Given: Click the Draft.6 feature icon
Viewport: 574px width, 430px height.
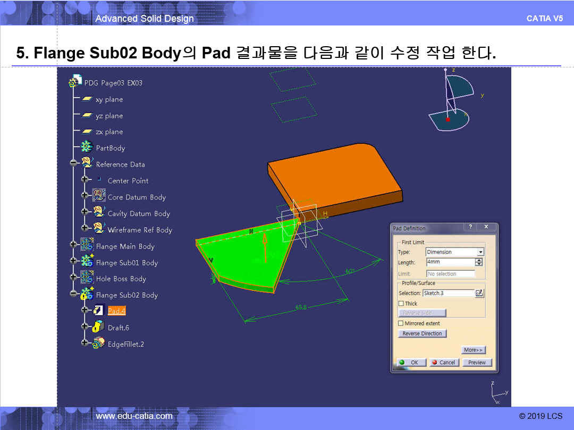Looking at the screenshot, I should coord(98,326).
